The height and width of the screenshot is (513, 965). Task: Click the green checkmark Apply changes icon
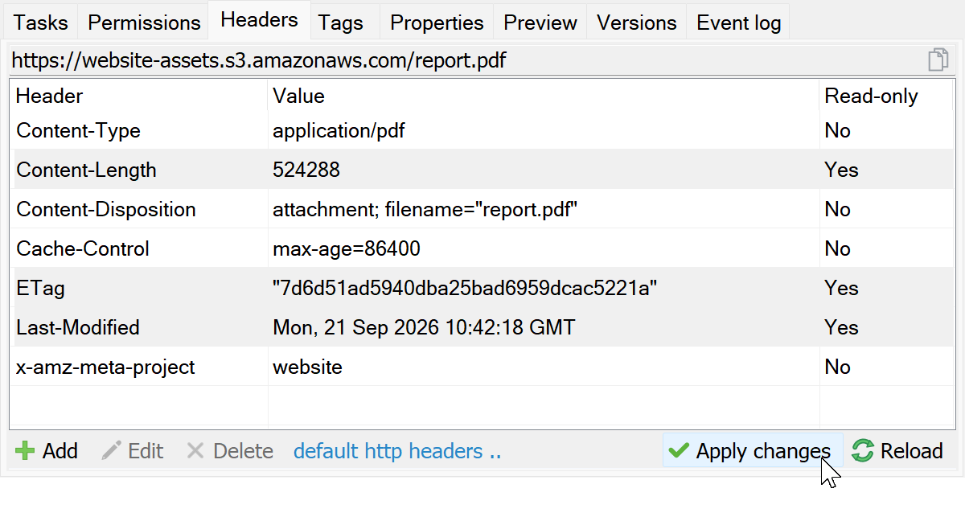coord(679,451)
